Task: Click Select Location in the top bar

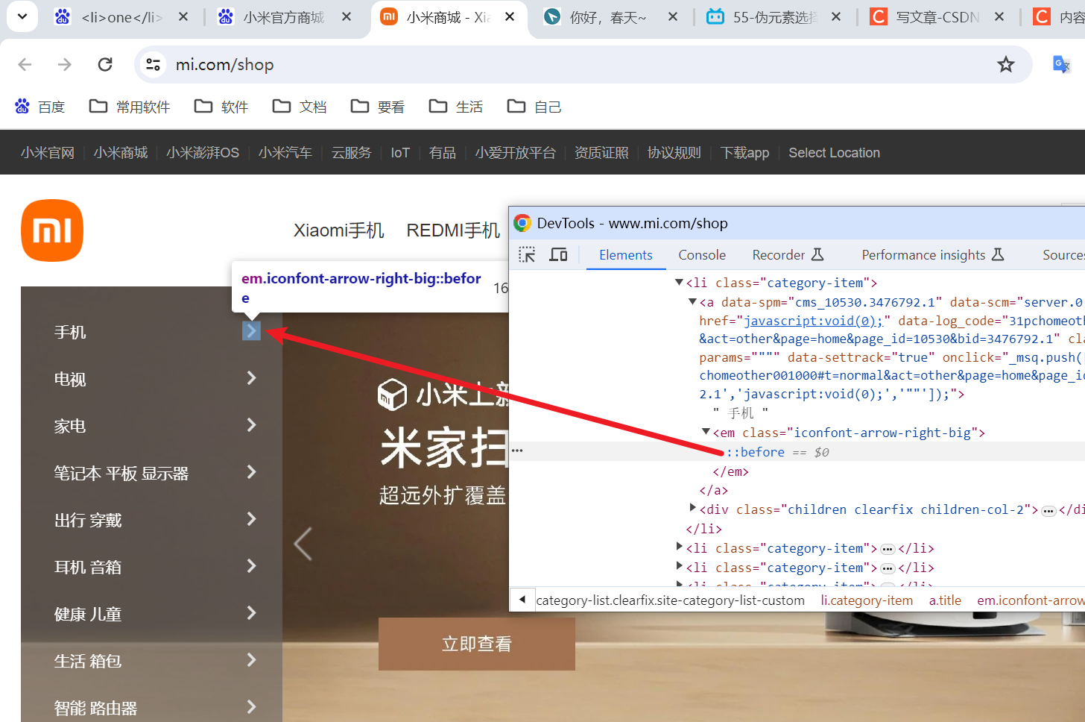Action: pos(835,153)
